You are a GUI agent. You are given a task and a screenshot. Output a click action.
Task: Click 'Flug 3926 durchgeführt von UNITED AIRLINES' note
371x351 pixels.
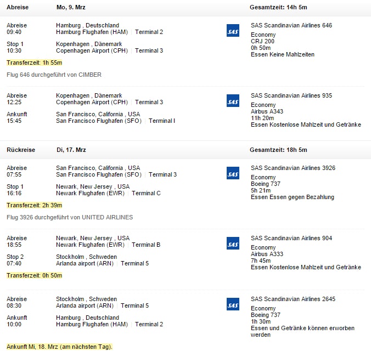pyautogui.click(x=69, y=217)
